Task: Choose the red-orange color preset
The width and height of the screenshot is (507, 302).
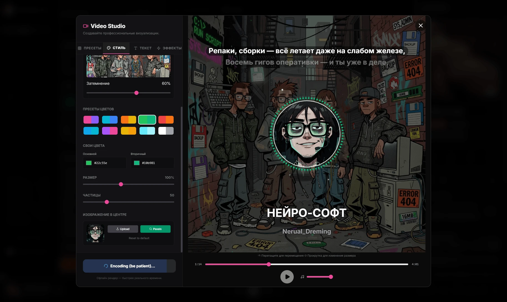Action: 166,120
